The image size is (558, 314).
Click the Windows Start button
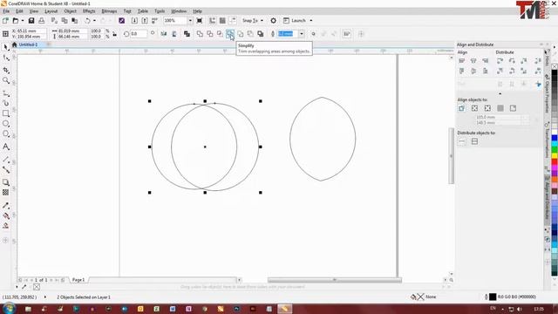(x=9, y=309)
